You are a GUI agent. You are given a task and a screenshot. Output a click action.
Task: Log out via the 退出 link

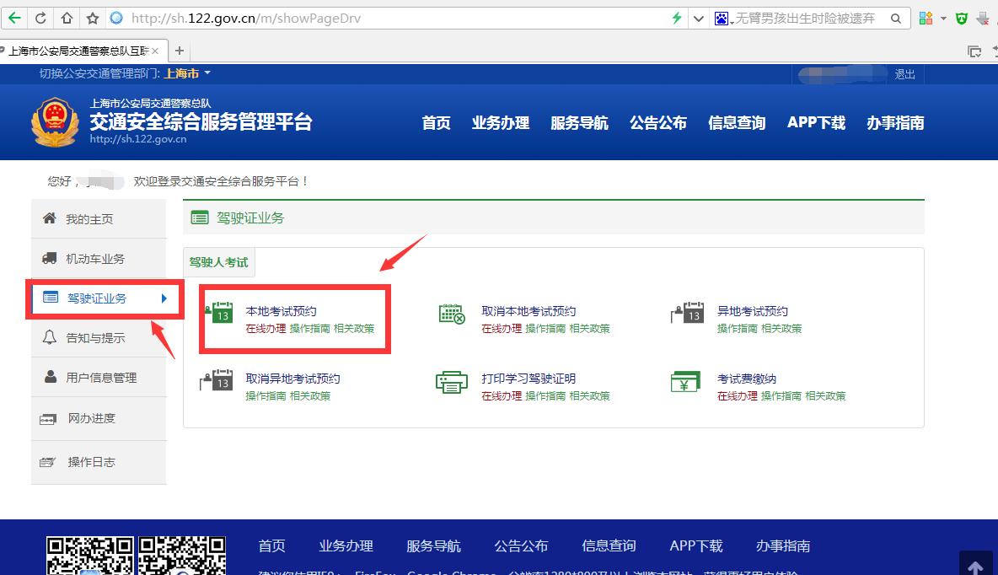pos(904,73)
